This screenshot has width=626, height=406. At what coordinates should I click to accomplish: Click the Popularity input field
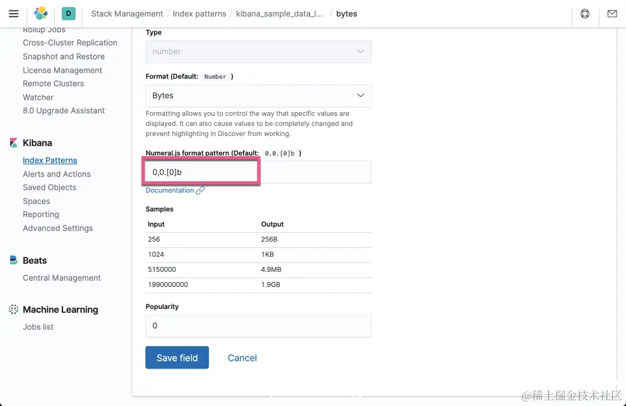point(259,325)
